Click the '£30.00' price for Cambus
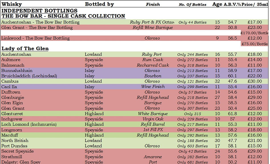This screenshot has height=164, width=270. click(255, 81)
